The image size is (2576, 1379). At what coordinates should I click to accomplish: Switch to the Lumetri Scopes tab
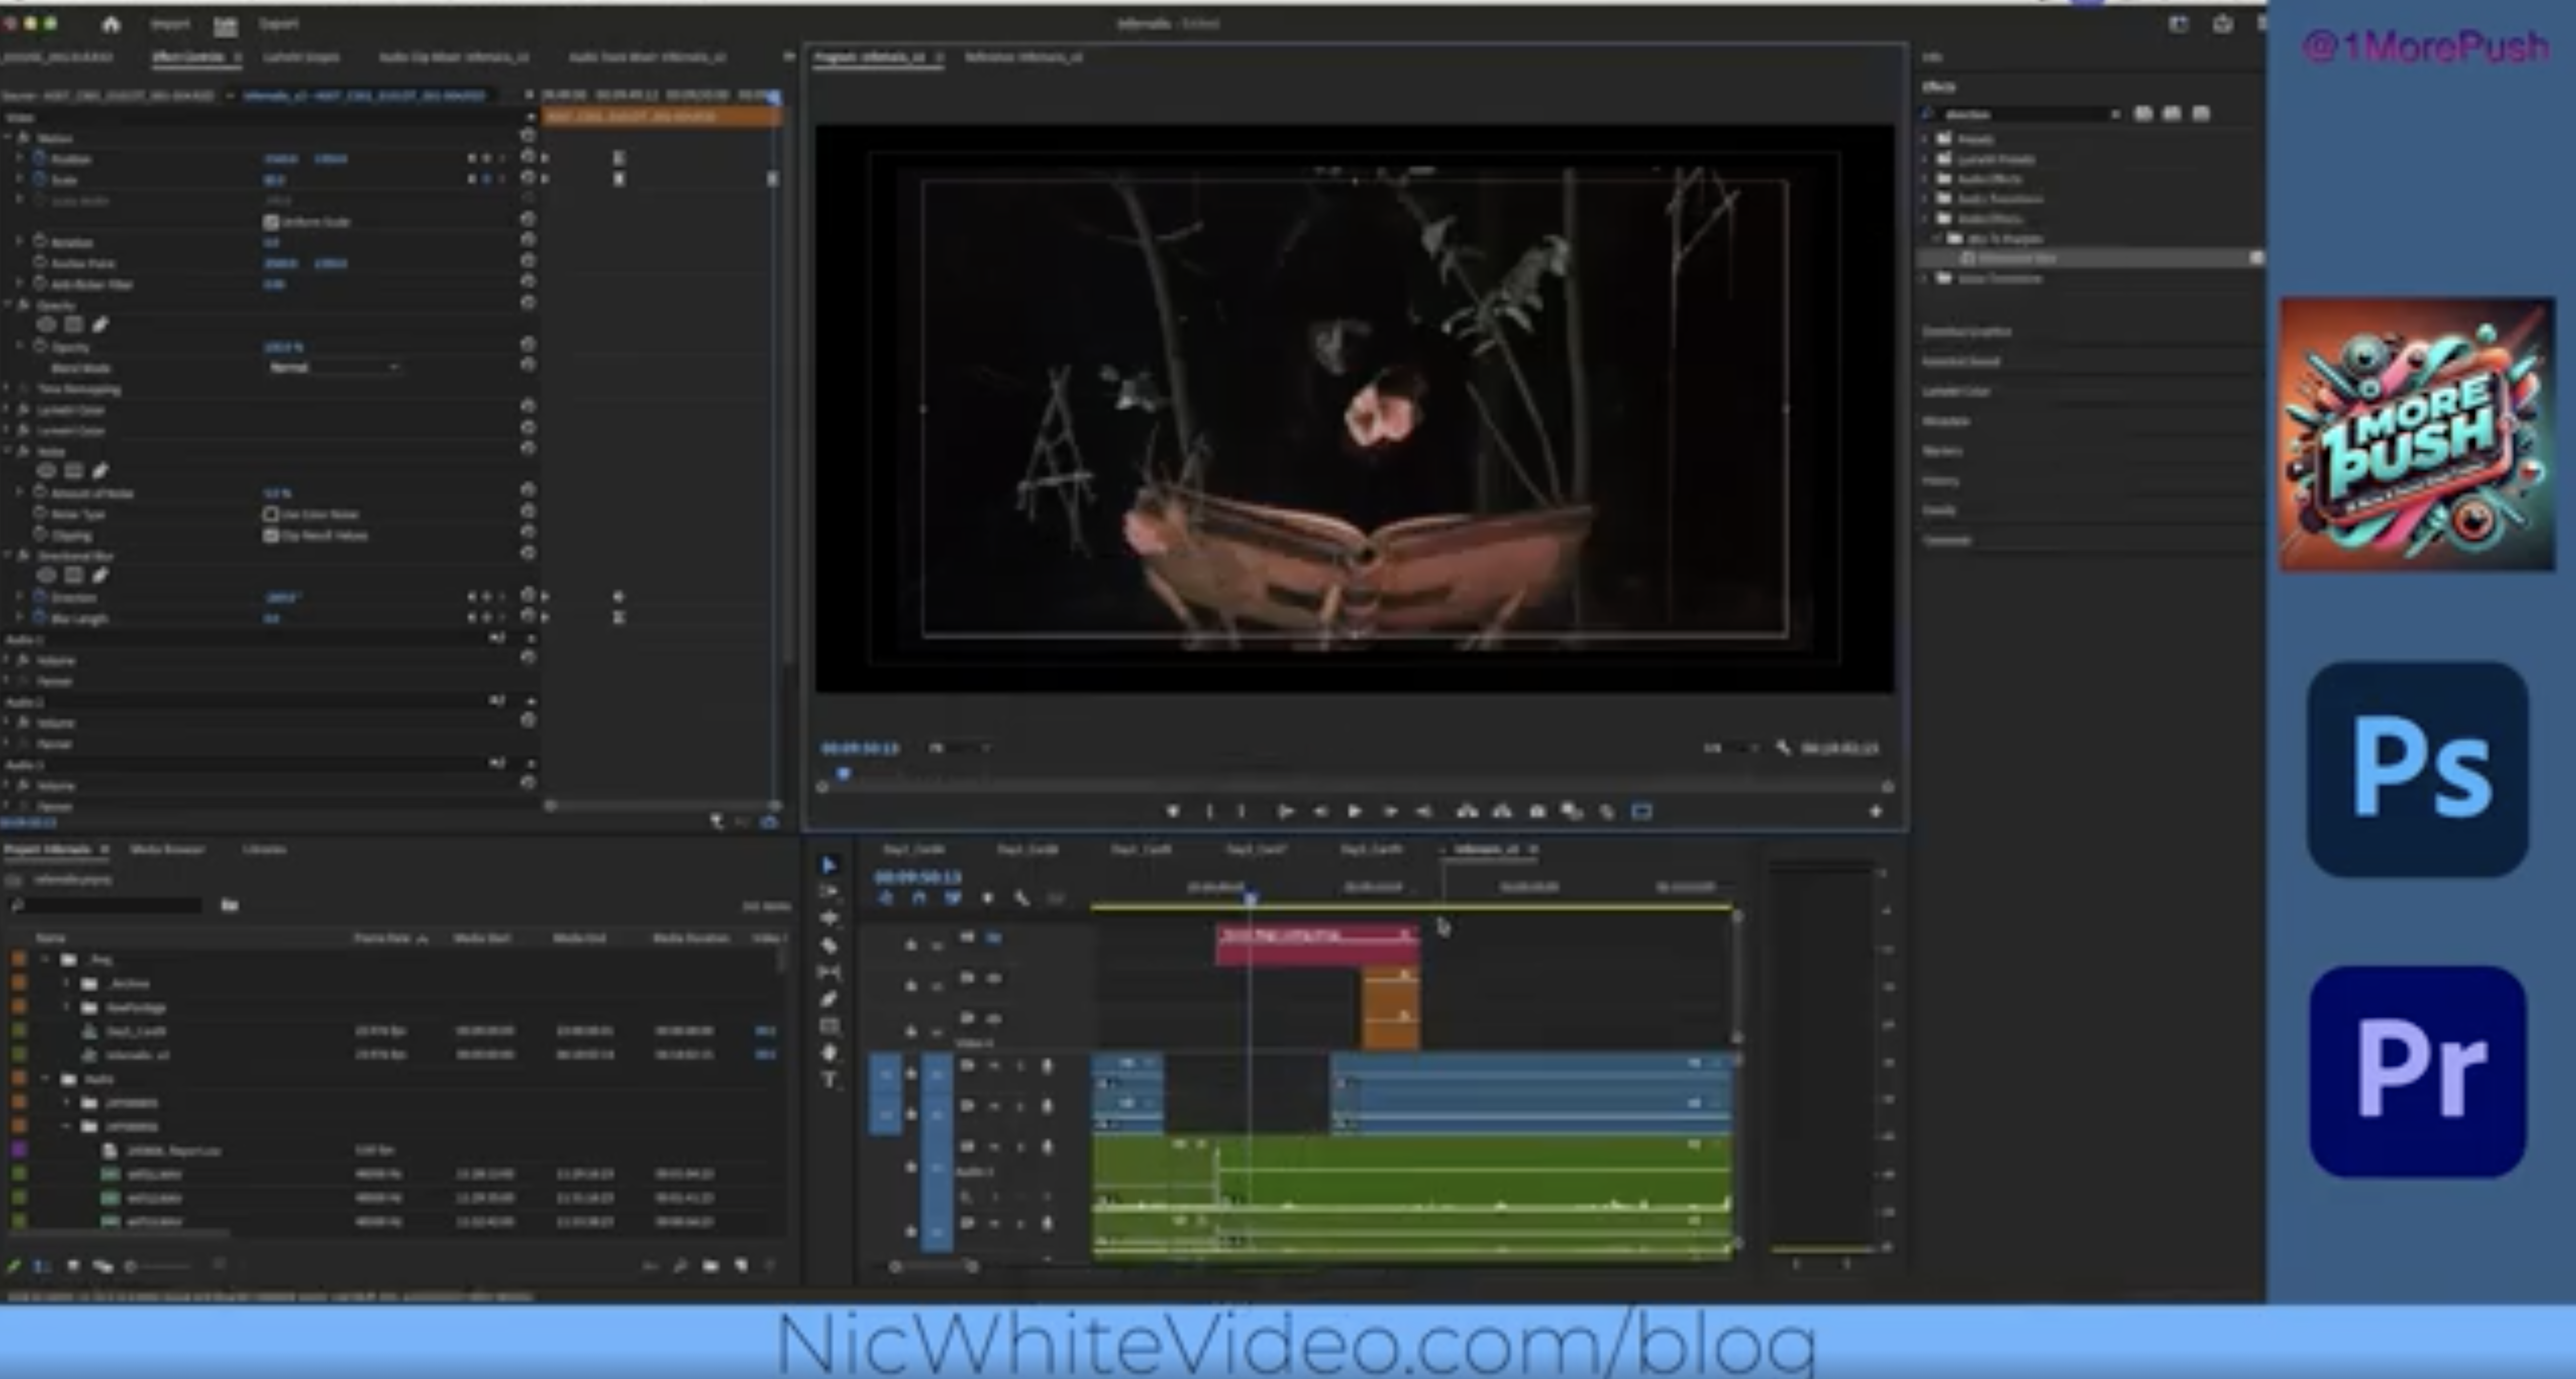click(301, 57)
